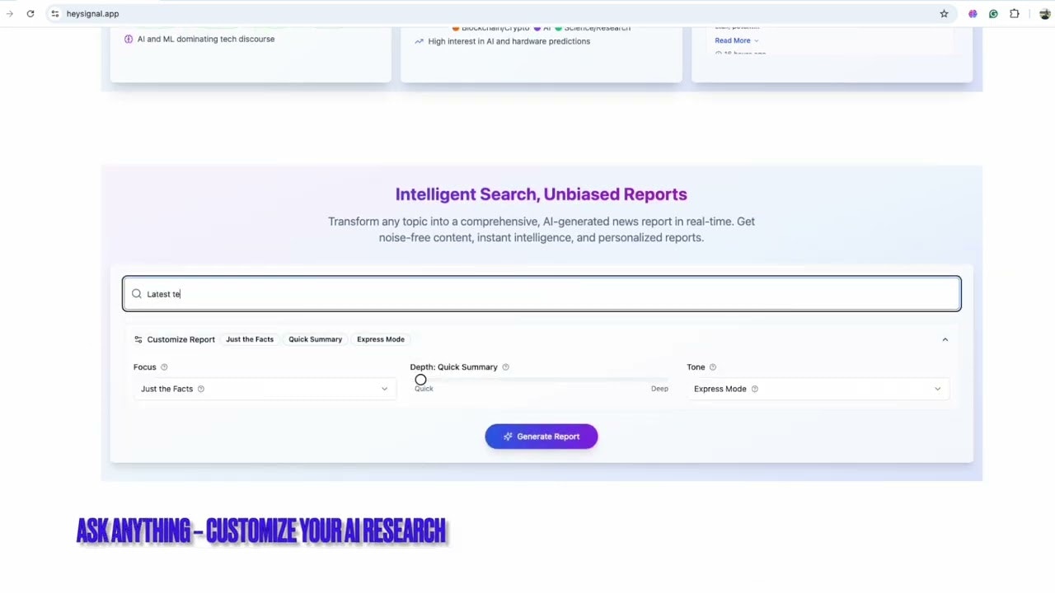The image size is (1055, 593).
Task: Bookmark this page with the star icon
Action: (944, 14)
